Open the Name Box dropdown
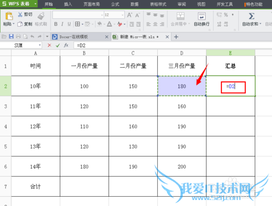The image size is (272, 206). click(x=40, y=45)
